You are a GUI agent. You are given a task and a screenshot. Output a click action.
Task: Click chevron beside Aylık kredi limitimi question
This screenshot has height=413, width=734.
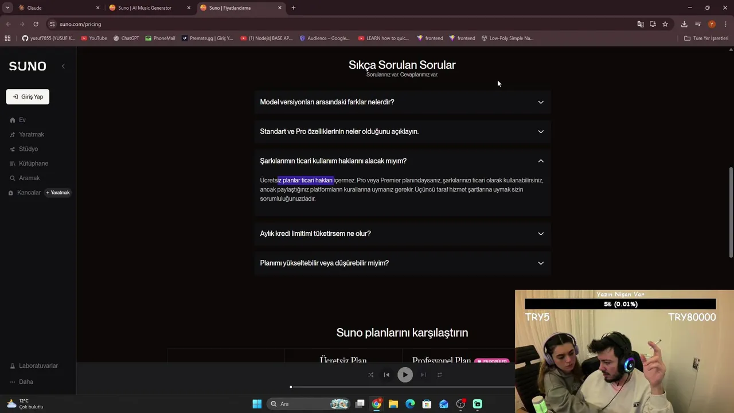click(x=541, y=233)
